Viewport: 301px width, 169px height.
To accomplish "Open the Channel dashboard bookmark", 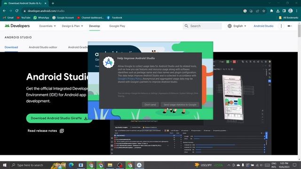I will point(90,18).
